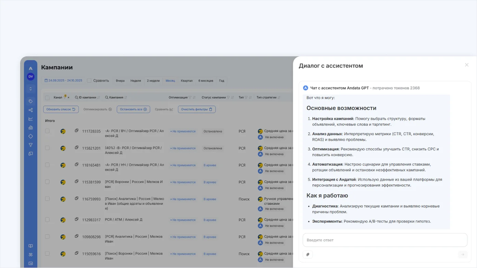Sort by 'Статус кампании' column arrows
The width and height of the screenshot is (477, 268).
232,98
